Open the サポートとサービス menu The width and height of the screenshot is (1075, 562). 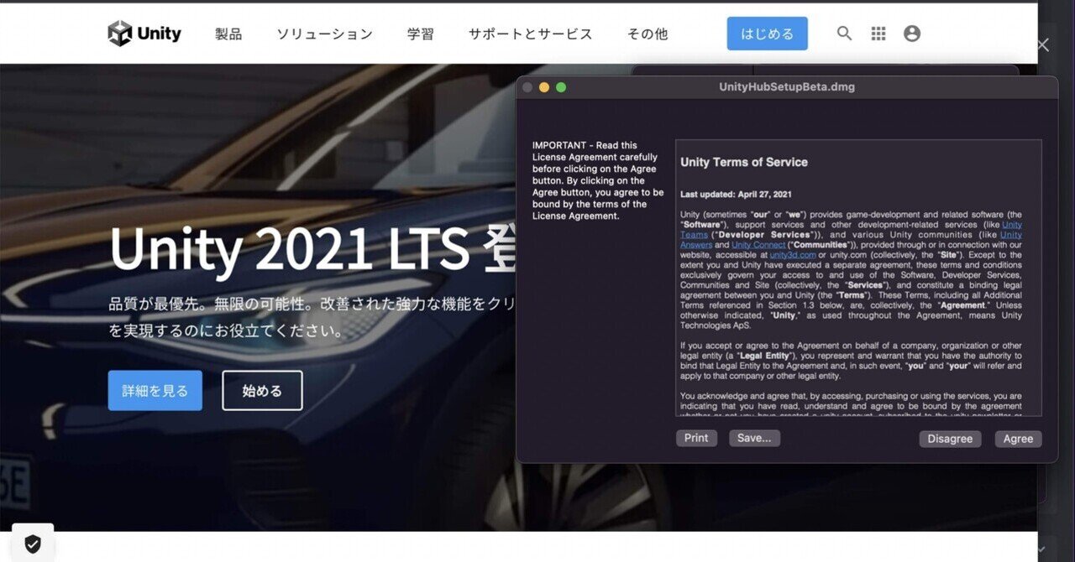pyautogui.click(x=531, y=34)
